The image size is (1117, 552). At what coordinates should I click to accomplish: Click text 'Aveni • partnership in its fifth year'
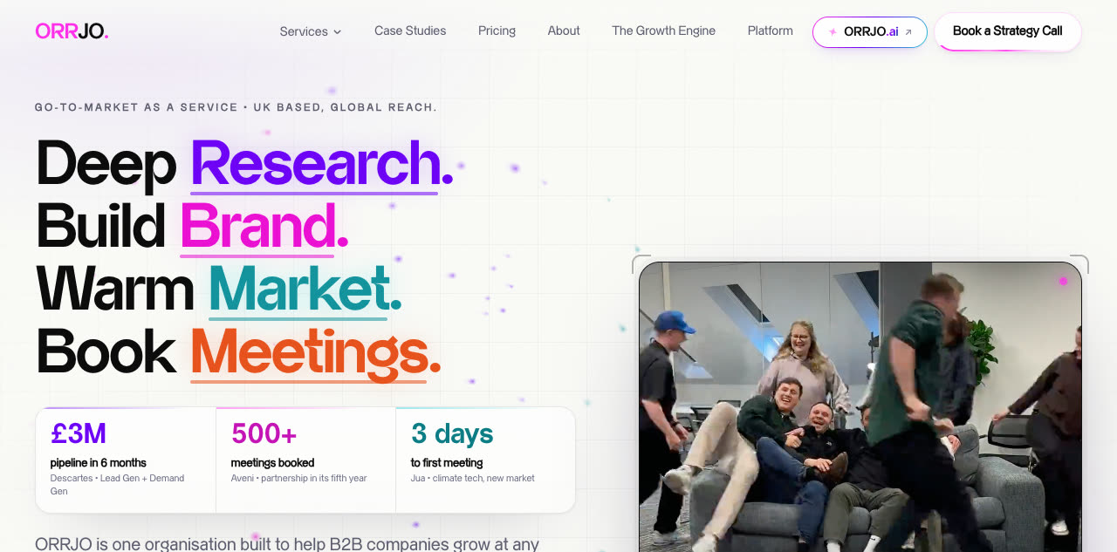coord(299,479)
